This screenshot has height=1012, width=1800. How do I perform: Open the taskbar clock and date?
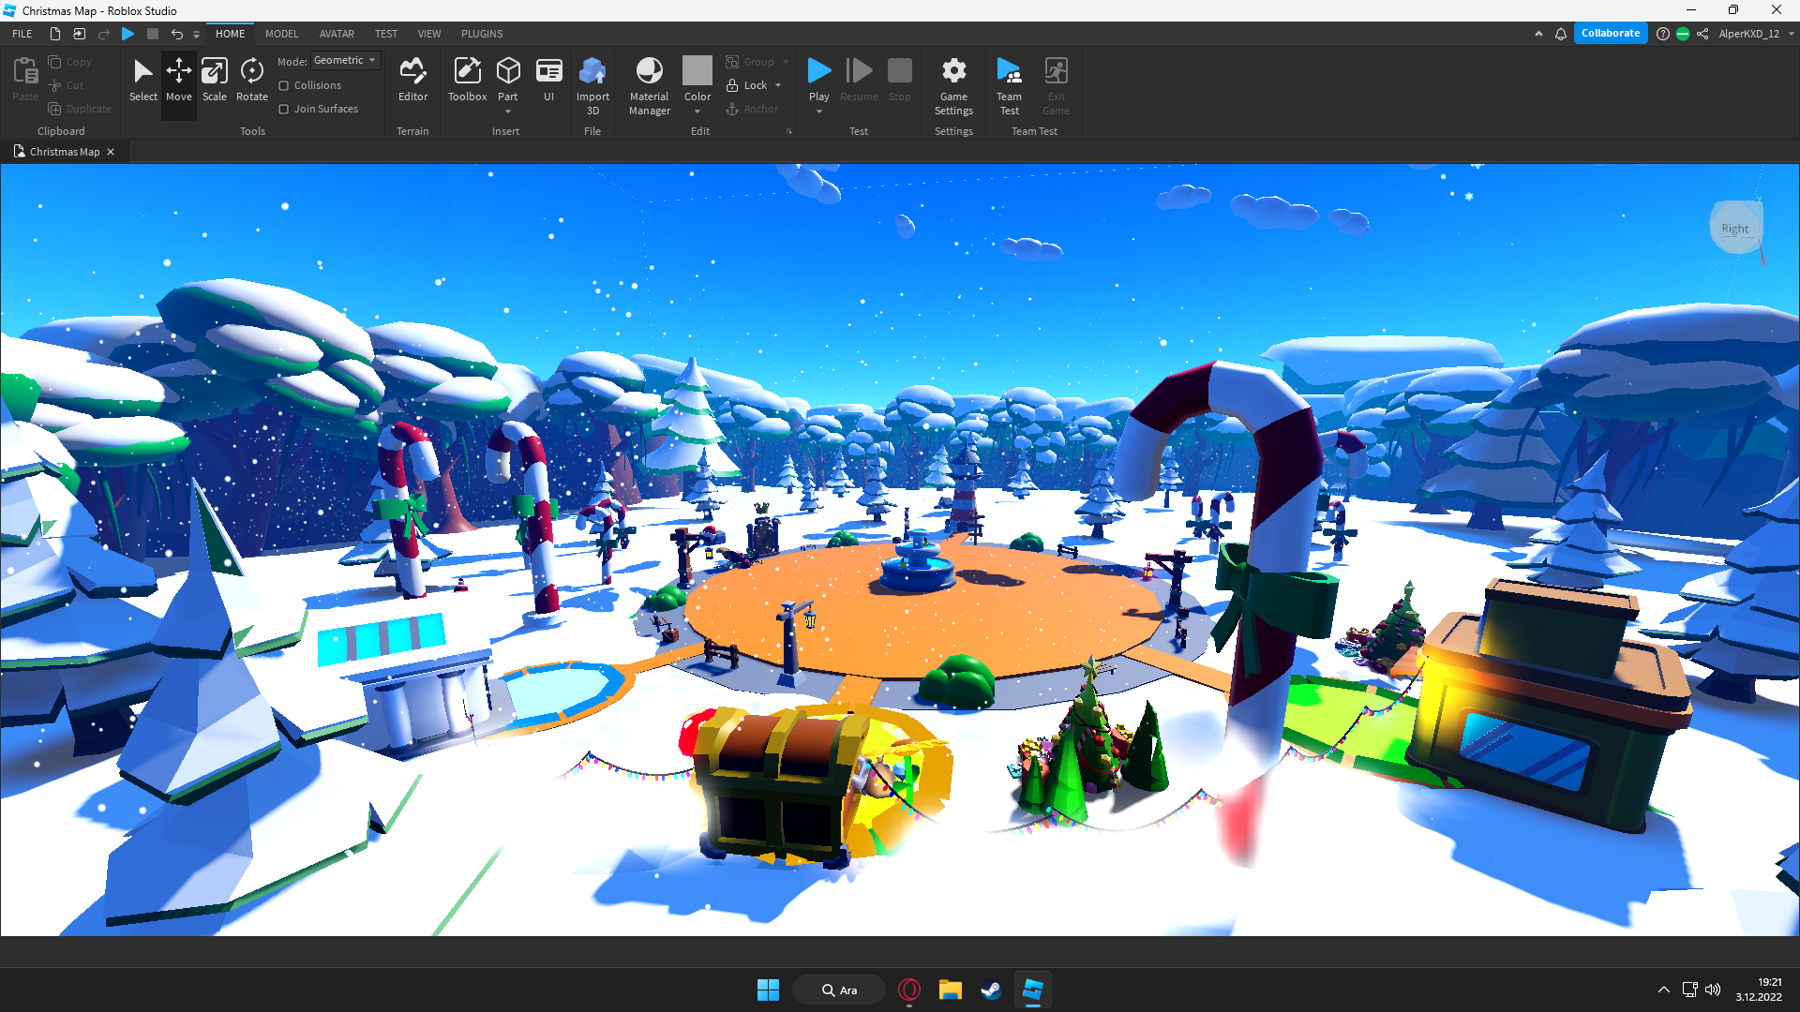1758,990
